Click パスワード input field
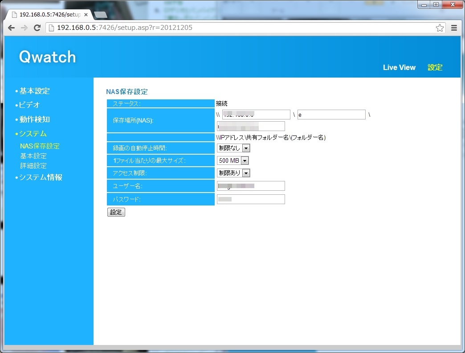The height and width of the screenshot is (353, 465). (x=251, y=199)
